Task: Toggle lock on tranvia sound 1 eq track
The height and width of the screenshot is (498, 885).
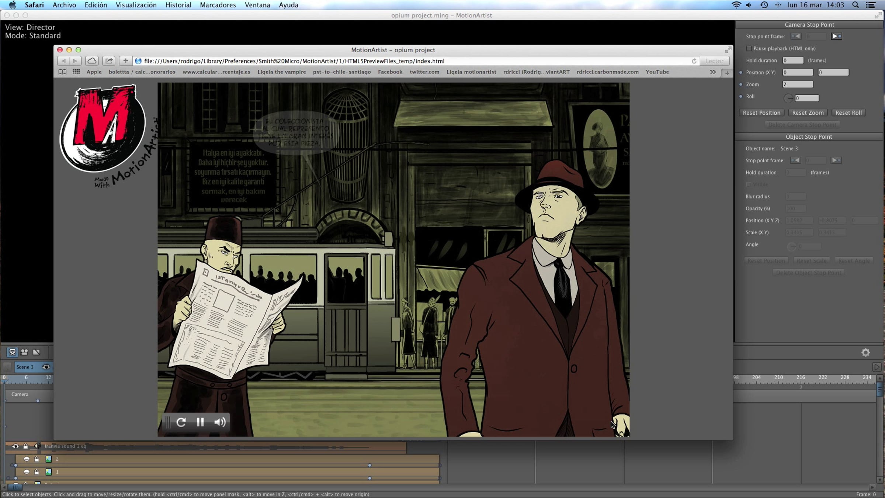Action: coord(25,446)
